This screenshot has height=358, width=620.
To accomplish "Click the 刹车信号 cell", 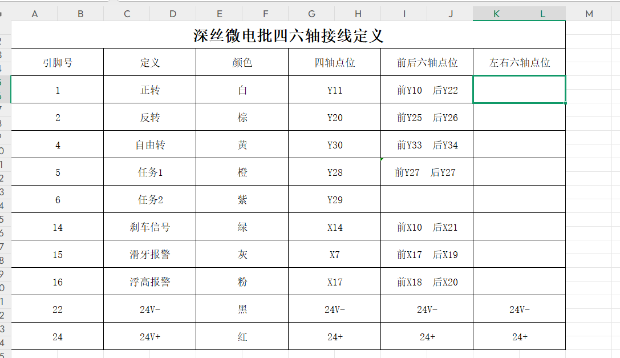I will point(150,227).
